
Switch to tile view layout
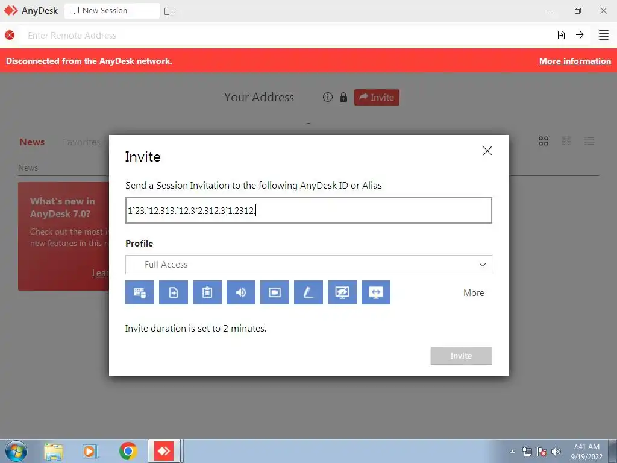543,141
